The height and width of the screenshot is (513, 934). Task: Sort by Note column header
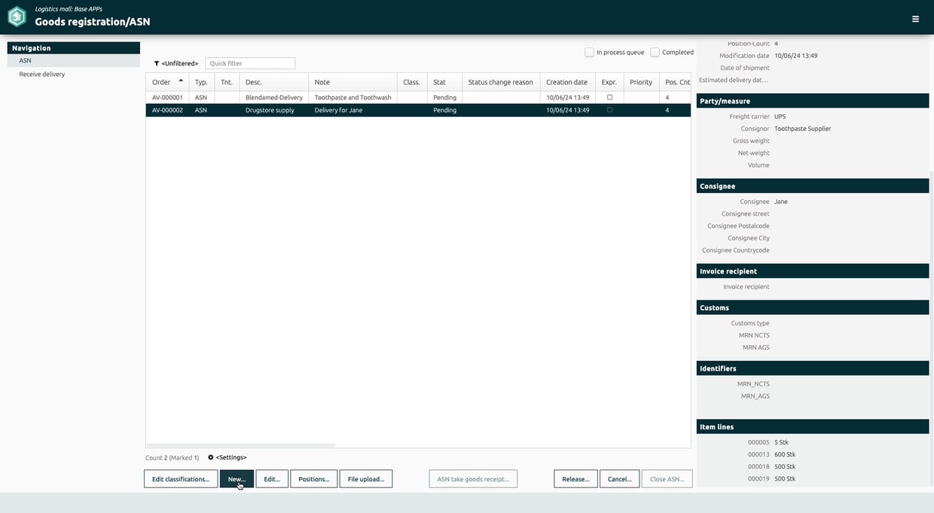353,82
